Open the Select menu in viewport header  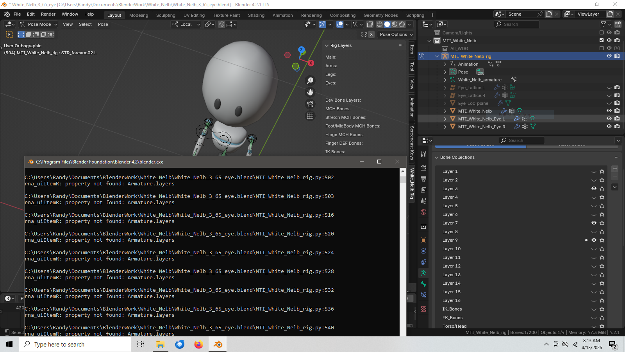85,24
